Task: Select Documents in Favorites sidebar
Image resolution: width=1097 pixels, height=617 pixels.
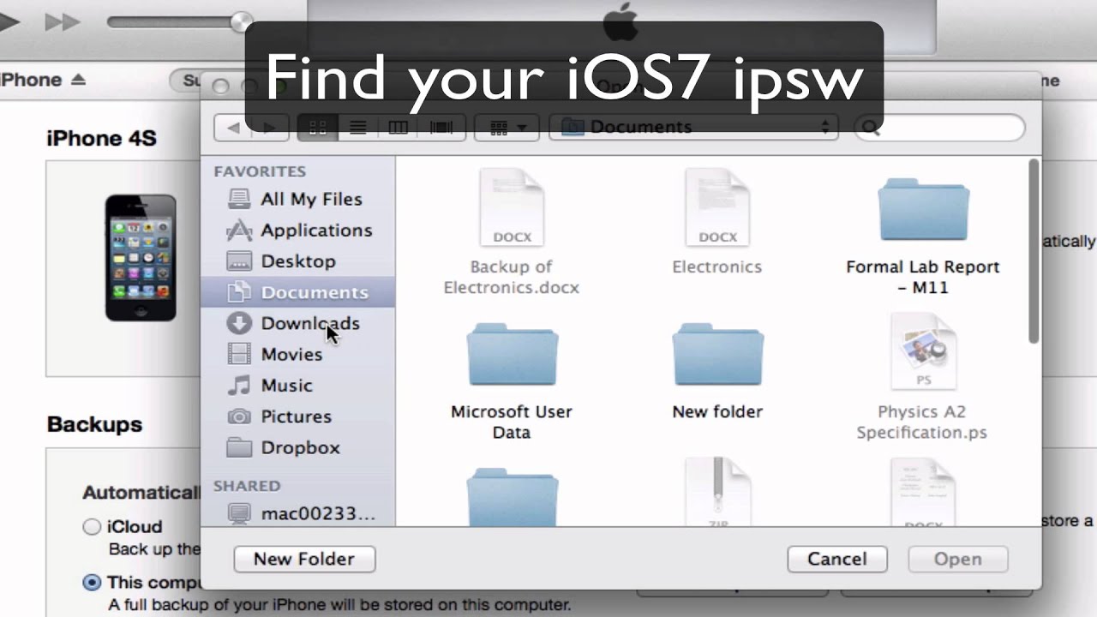Action: coord(298,292)
